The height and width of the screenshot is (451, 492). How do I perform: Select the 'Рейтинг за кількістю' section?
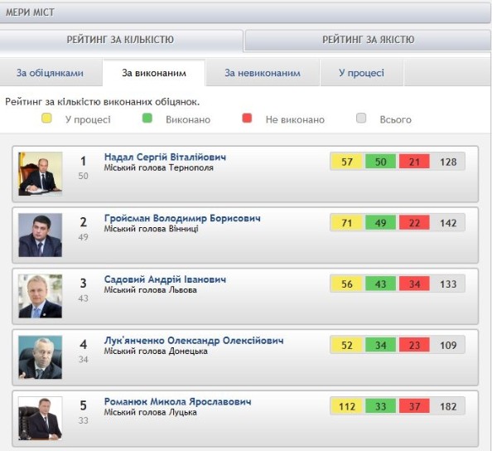pyautogui.click(x=120, y=40)
